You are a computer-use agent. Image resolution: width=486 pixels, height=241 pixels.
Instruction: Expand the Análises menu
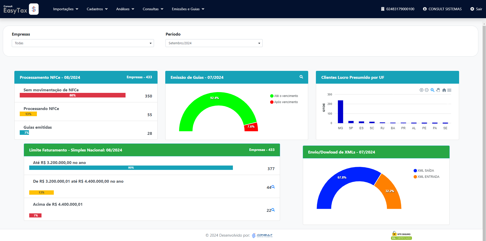click(125, 9)
